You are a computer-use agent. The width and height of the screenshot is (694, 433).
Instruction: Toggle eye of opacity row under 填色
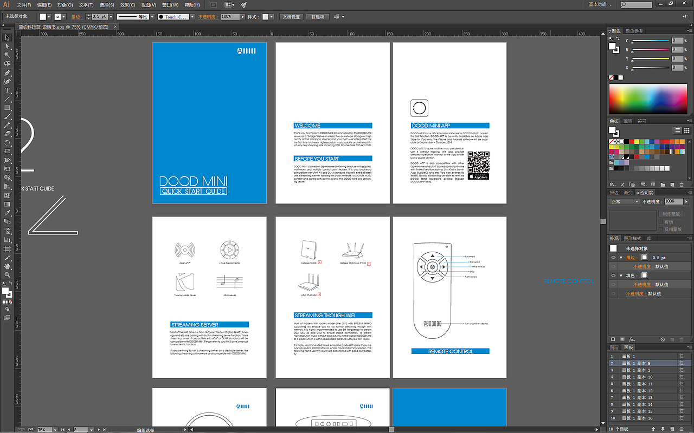pos(613,285)
